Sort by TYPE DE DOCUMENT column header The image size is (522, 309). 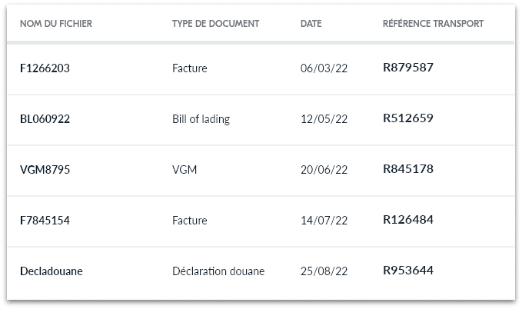[x=216, y=24]
